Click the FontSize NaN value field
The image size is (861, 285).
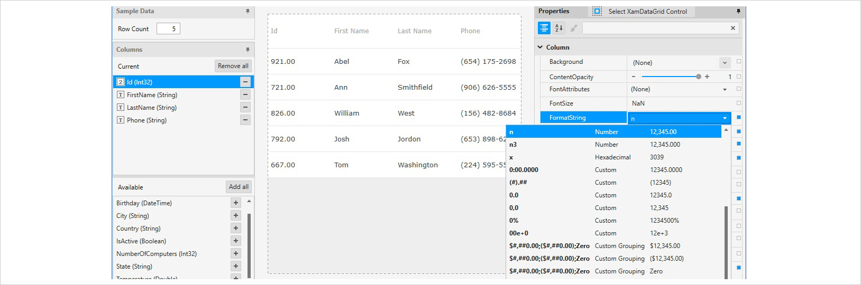tap(680, 103)
